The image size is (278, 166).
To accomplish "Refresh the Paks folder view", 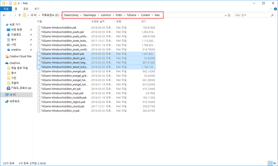I will click(x=229, y=15).
